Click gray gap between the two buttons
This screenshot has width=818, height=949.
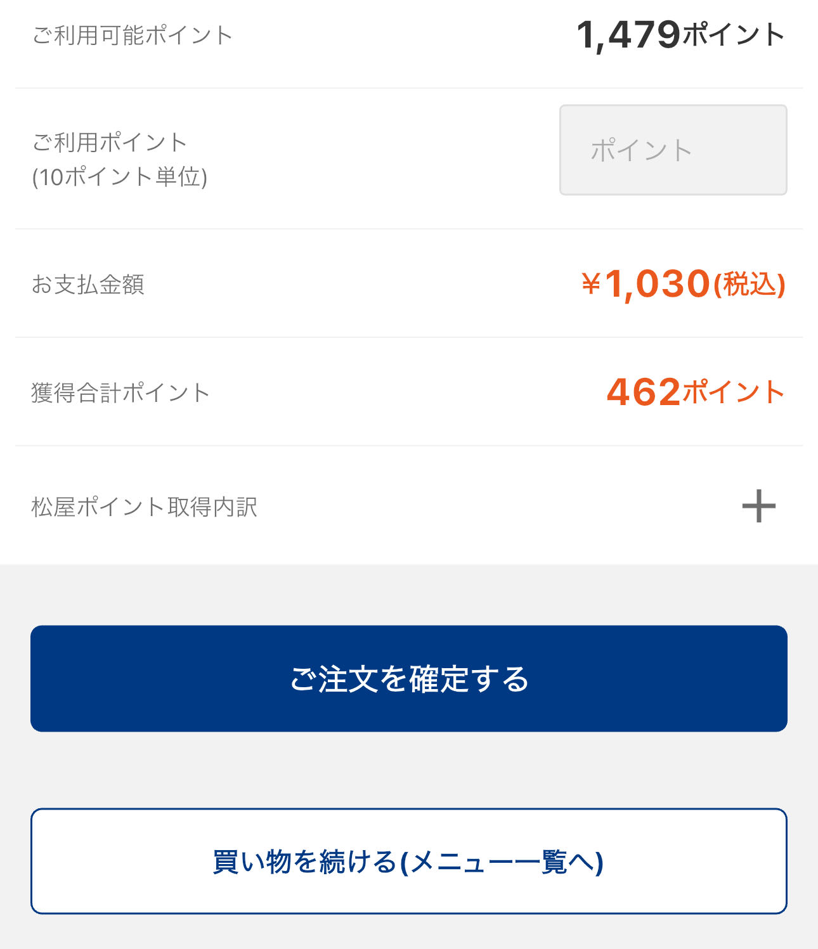[408, 770]
